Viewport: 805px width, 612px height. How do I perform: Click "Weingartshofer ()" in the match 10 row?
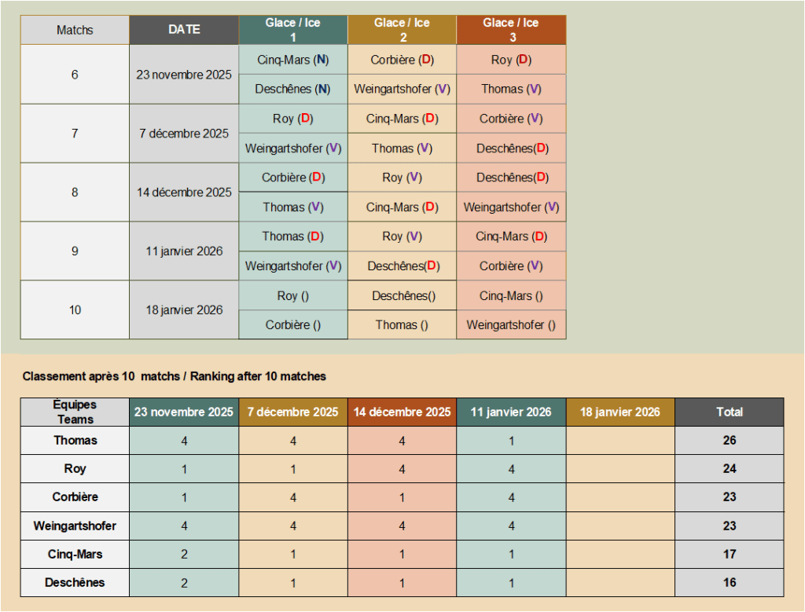coord(511,325)
